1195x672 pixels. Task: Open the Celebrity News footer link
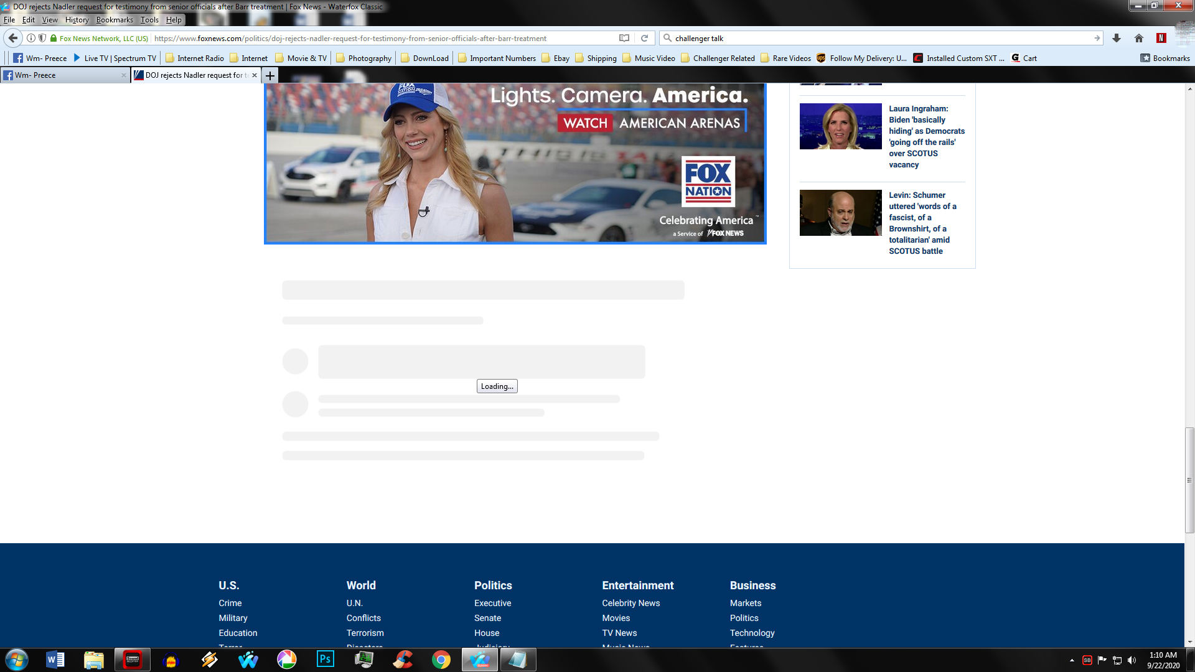pyautogui.click(x=630, y=603)
